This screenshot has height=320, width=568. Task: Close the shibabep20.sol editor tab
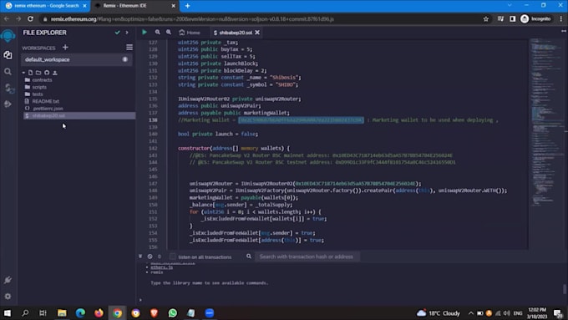click(257, 33)
